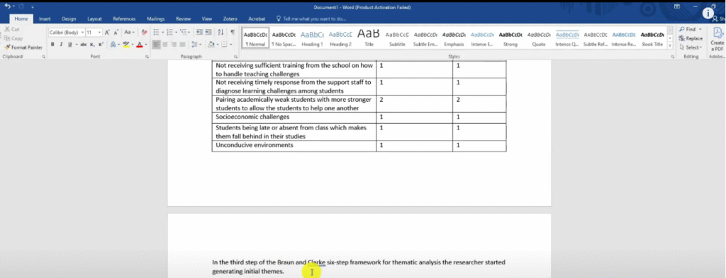The image size is (726, 278).
Task: Toggle Subscript formatting
Action: point(92,45)
